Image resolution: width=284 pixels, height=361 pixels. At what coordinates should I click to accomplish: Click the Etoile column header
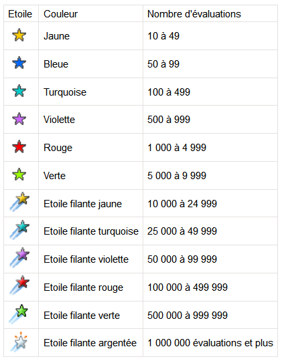click(x=20, y=14)
